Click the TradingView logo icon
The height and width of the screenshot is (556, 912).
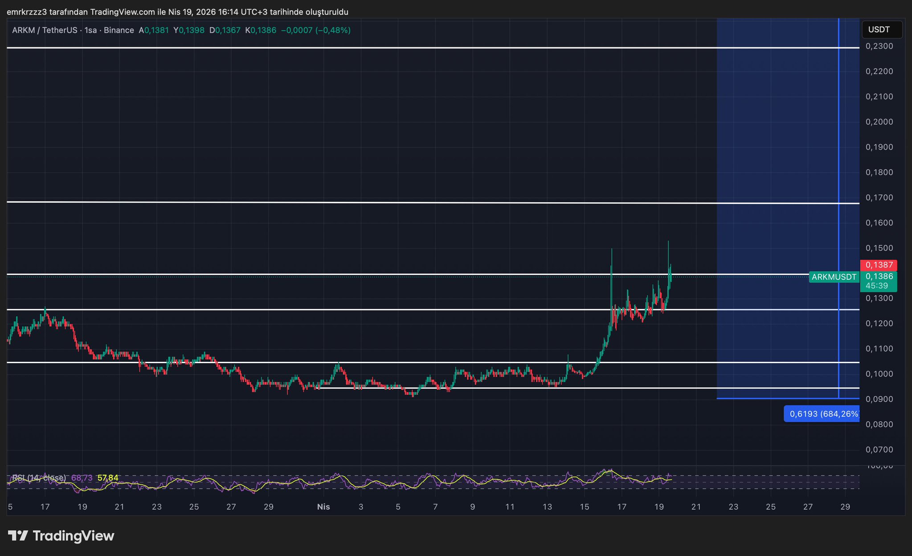18,536
